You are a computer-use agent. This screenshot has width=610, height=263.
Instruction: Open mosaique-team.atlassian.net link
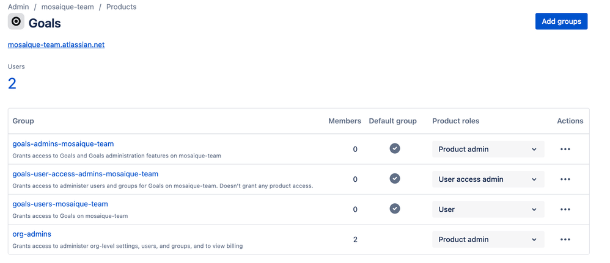point(56,45)
